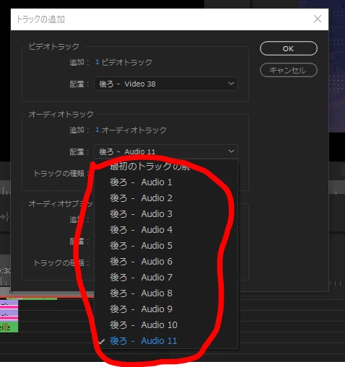Select 後ろ - Audio 7 option
Viewport: 345px width, 367px height.
pos(166,278)
